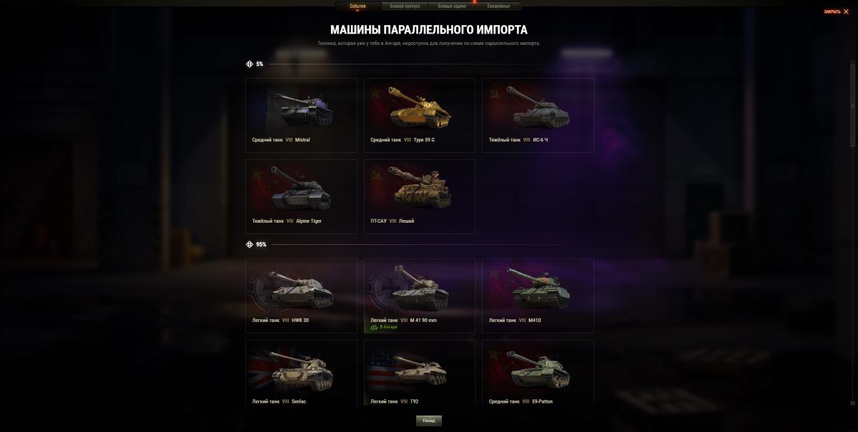Open the Ежедневные tab

pos(498,6)
